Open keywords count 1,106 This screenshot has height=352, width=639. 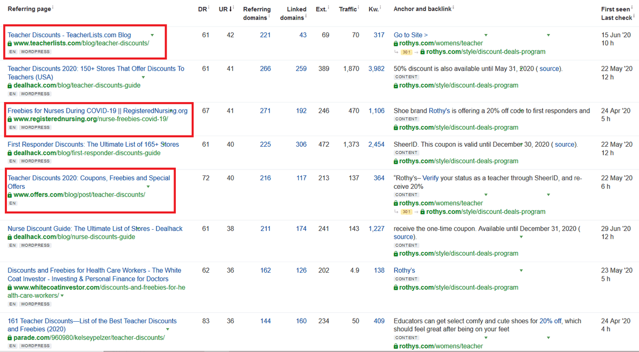376,111
